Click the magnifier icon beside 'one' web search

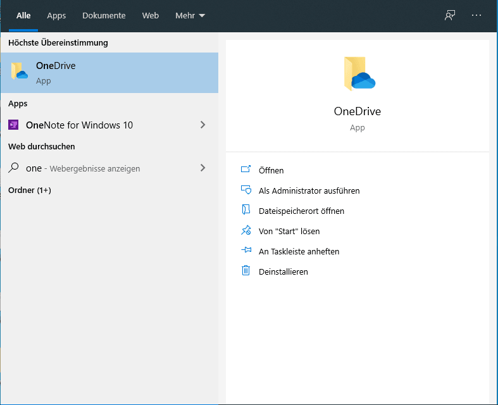pos(13,168)
